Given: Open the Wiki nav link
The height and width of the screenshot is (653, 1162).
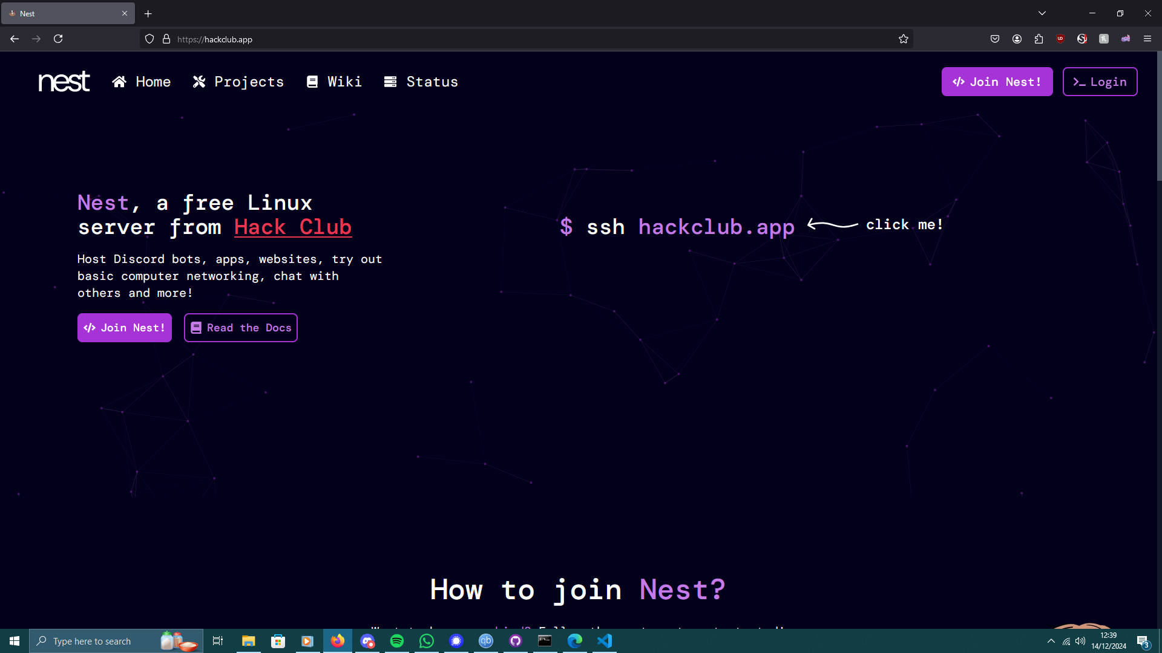Looking at the screenshot, I should pyautogui.click(x=334, y=82).
